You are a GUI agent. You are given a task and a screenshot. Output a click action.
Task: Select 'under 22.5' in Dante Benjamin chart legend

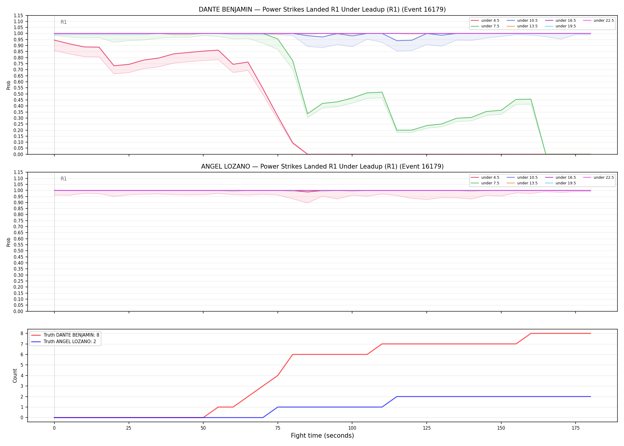(599, 21)
